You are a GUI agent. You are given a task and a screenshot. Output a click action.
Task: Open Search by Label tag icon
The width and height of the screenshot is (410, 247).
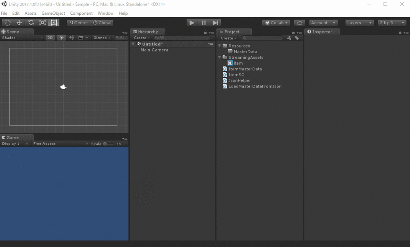[x=297, y=38]
